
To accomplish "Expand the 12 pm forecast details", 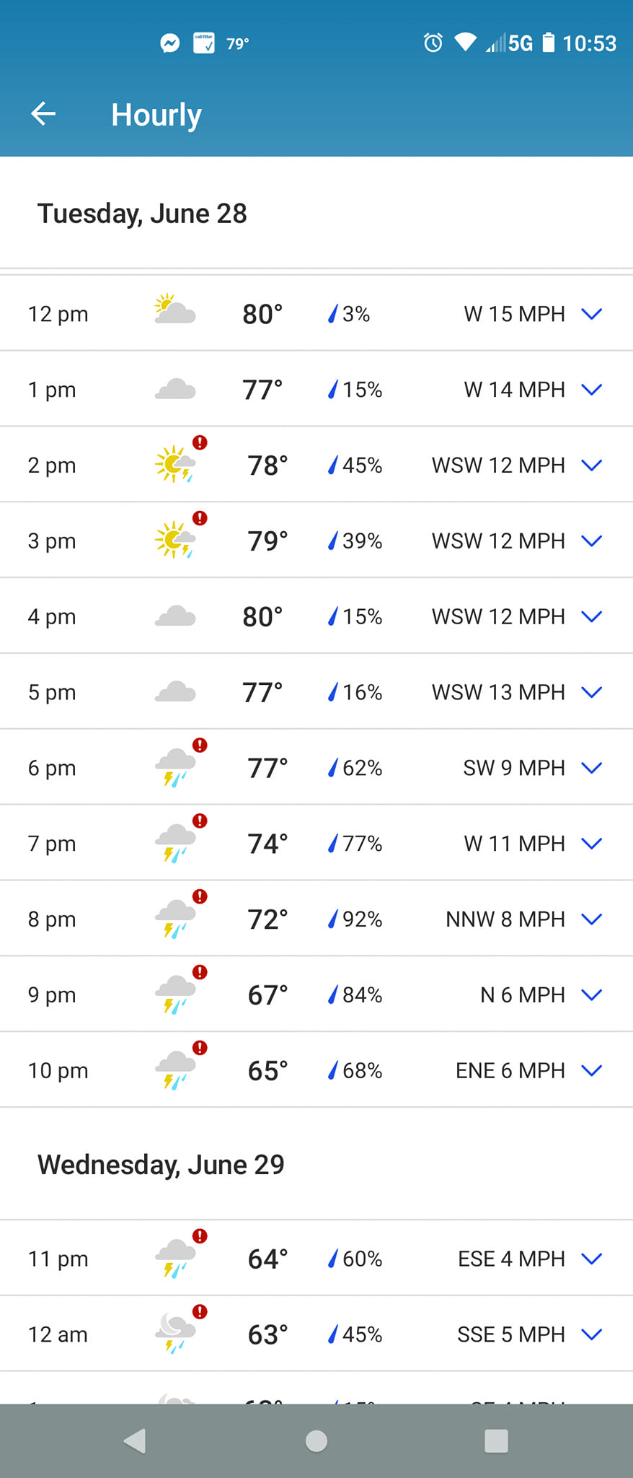I will tap(591, 314).
